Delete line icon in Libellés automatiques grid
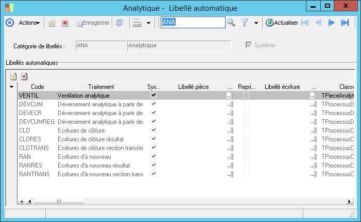Image resolution: width=361 pixels, height=222 pixels. [24, 76]
